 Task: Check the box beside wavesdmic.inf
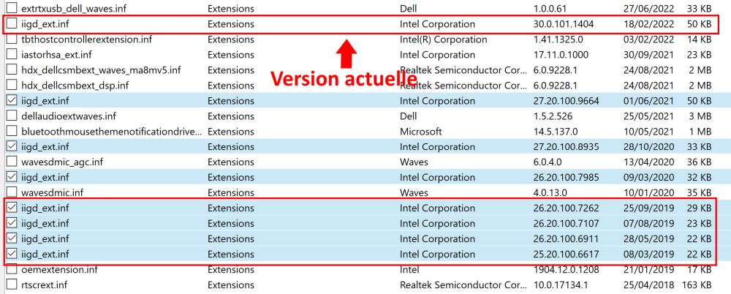tap(11, 192)
